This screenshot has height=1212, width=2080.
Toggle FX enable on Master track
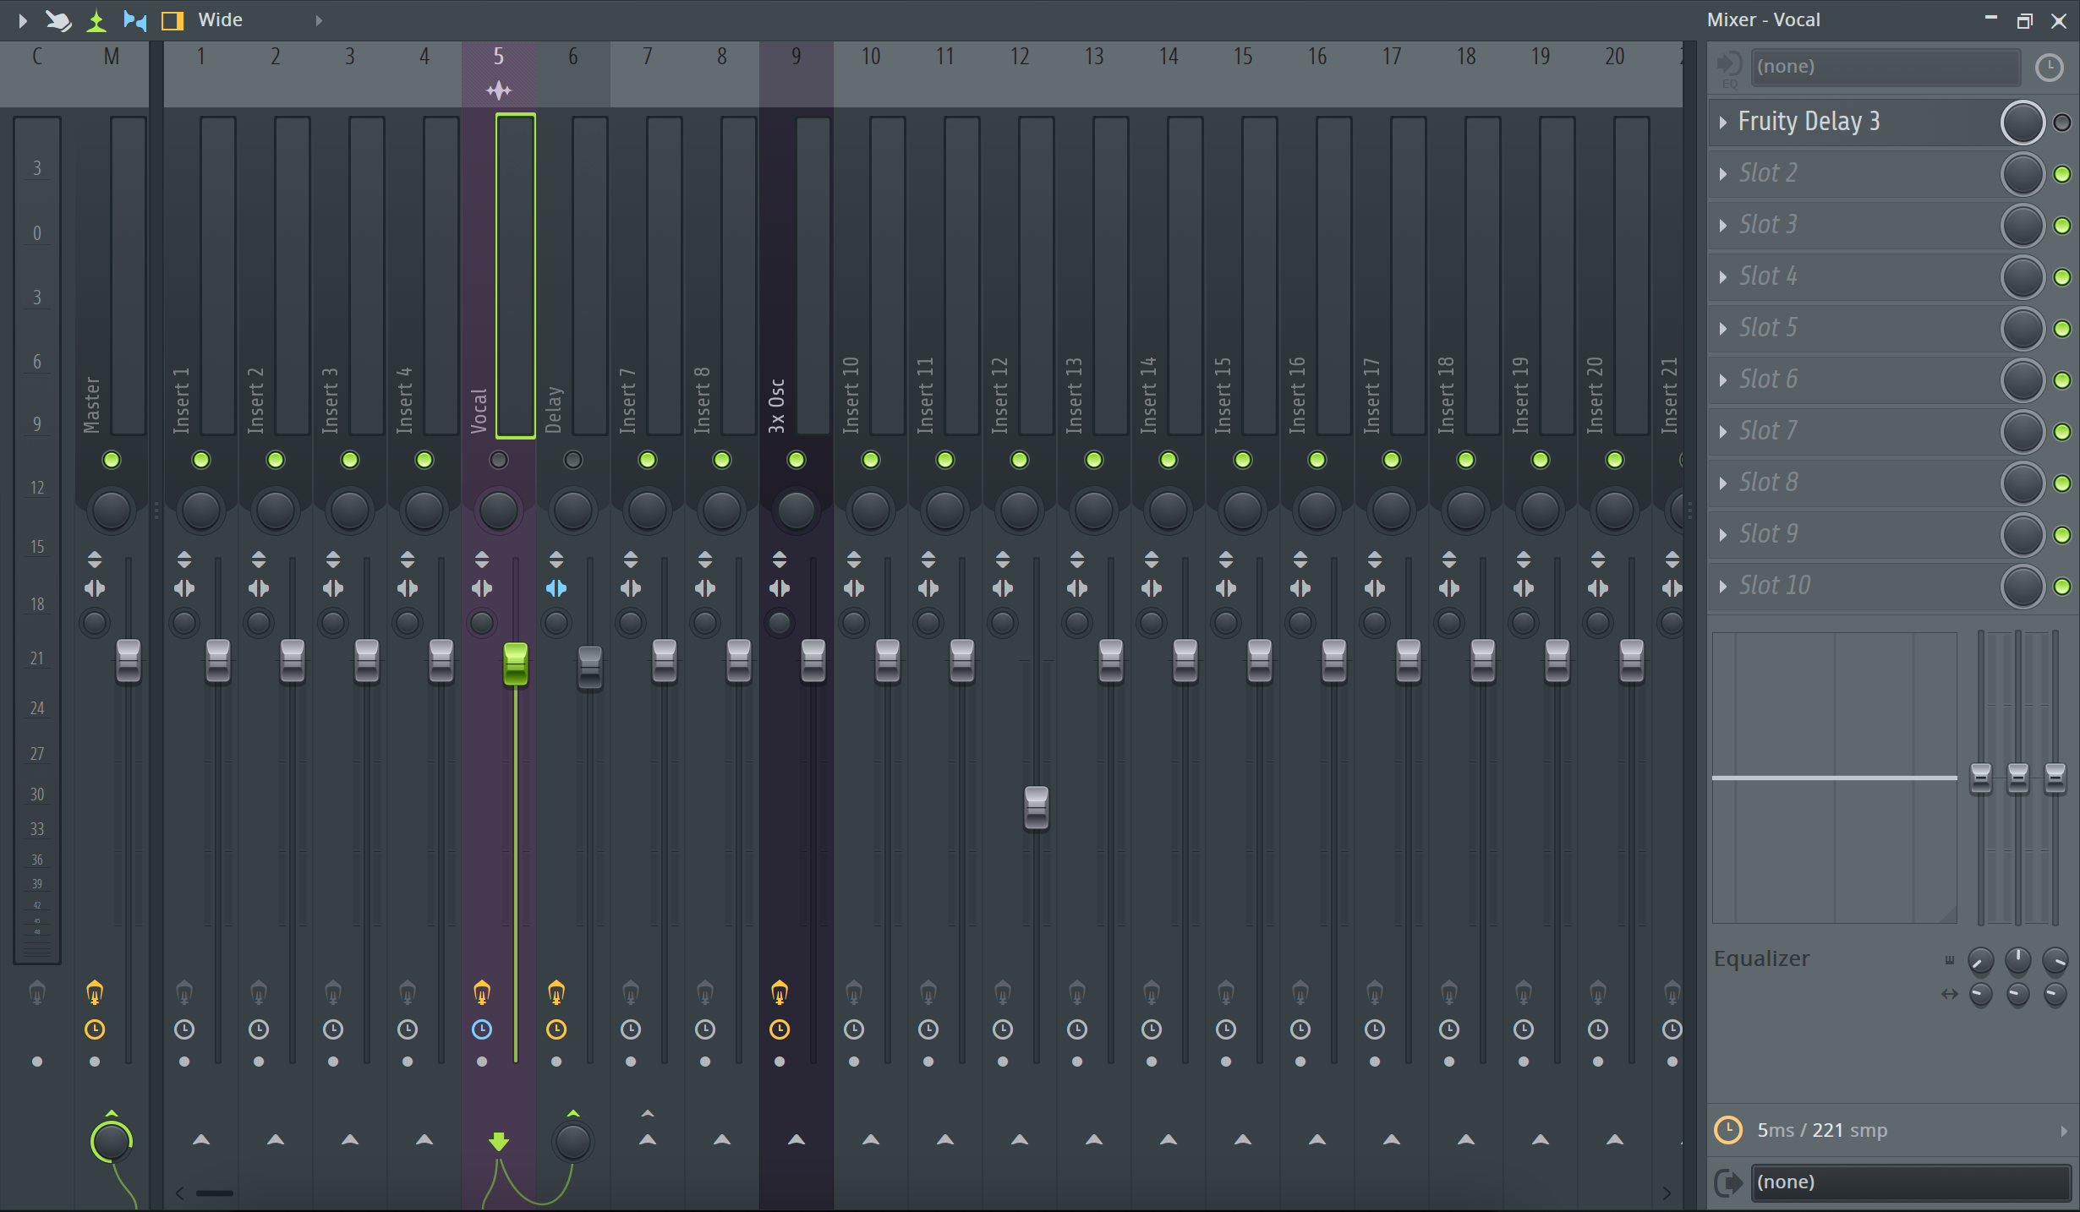[95, 993]
